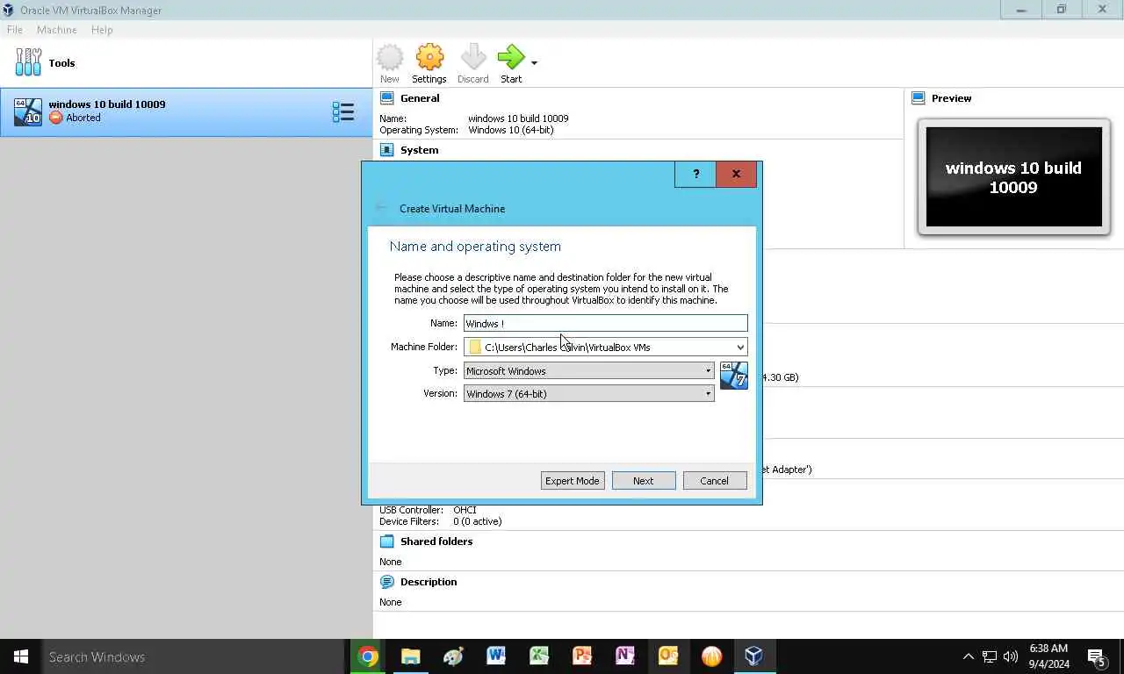Click the Shared folders section header
This screenshot has height=674, width=1124.
point(436,541)
